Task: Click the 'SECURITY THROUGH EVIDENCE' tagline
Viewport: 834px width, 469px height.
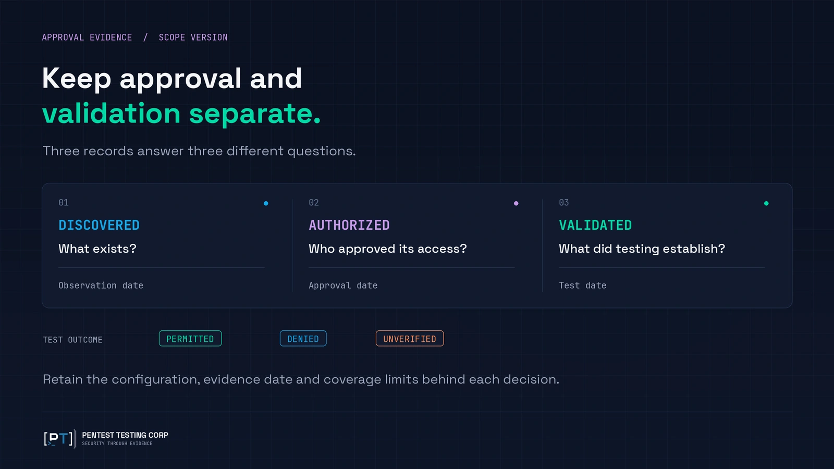Action: [117, 443]
